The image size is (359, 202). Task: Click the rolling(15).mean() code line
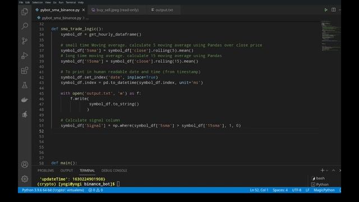coord(130,61)
